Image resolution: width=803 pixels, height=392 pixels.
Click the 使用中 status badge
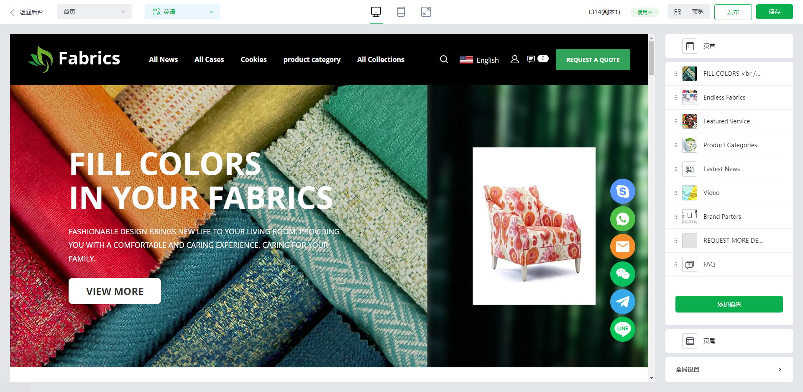point(645,12)
